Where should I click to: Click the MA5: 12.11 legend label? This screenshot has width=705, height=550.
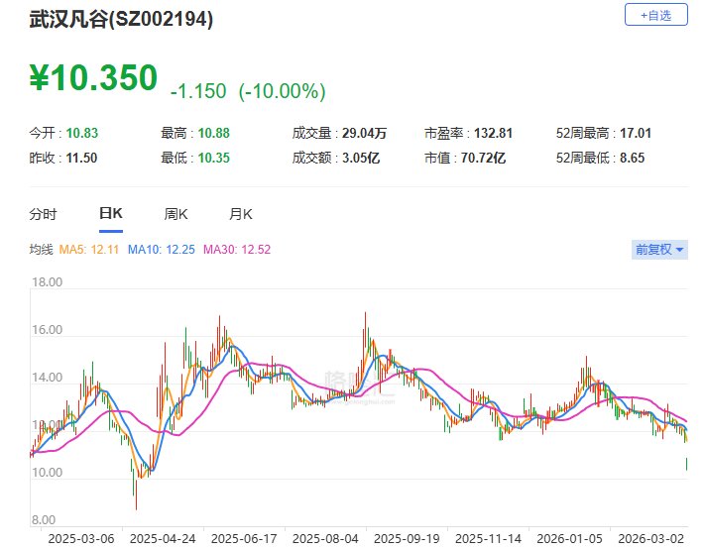pos(89,250)
